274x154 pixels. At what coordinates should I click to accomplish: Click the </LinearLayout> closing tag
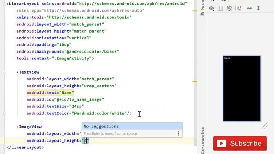point(25,147)
